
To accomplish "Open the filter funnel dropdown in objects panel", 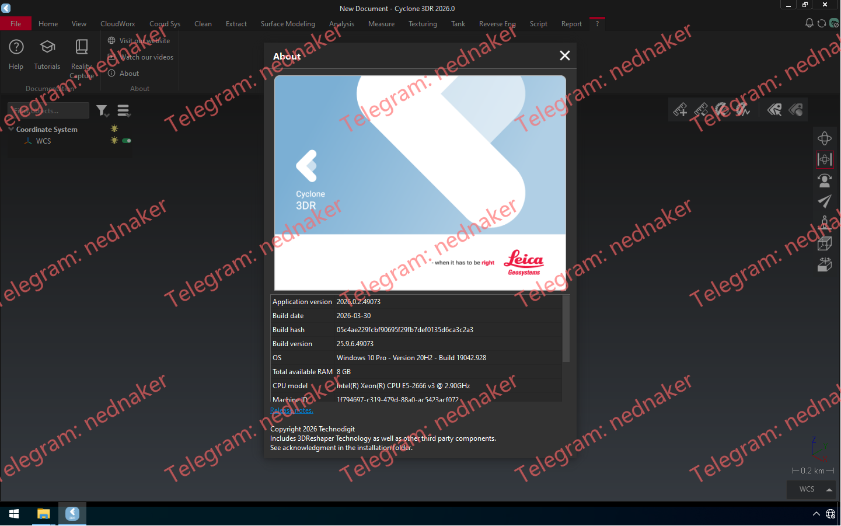I will 103,110.
